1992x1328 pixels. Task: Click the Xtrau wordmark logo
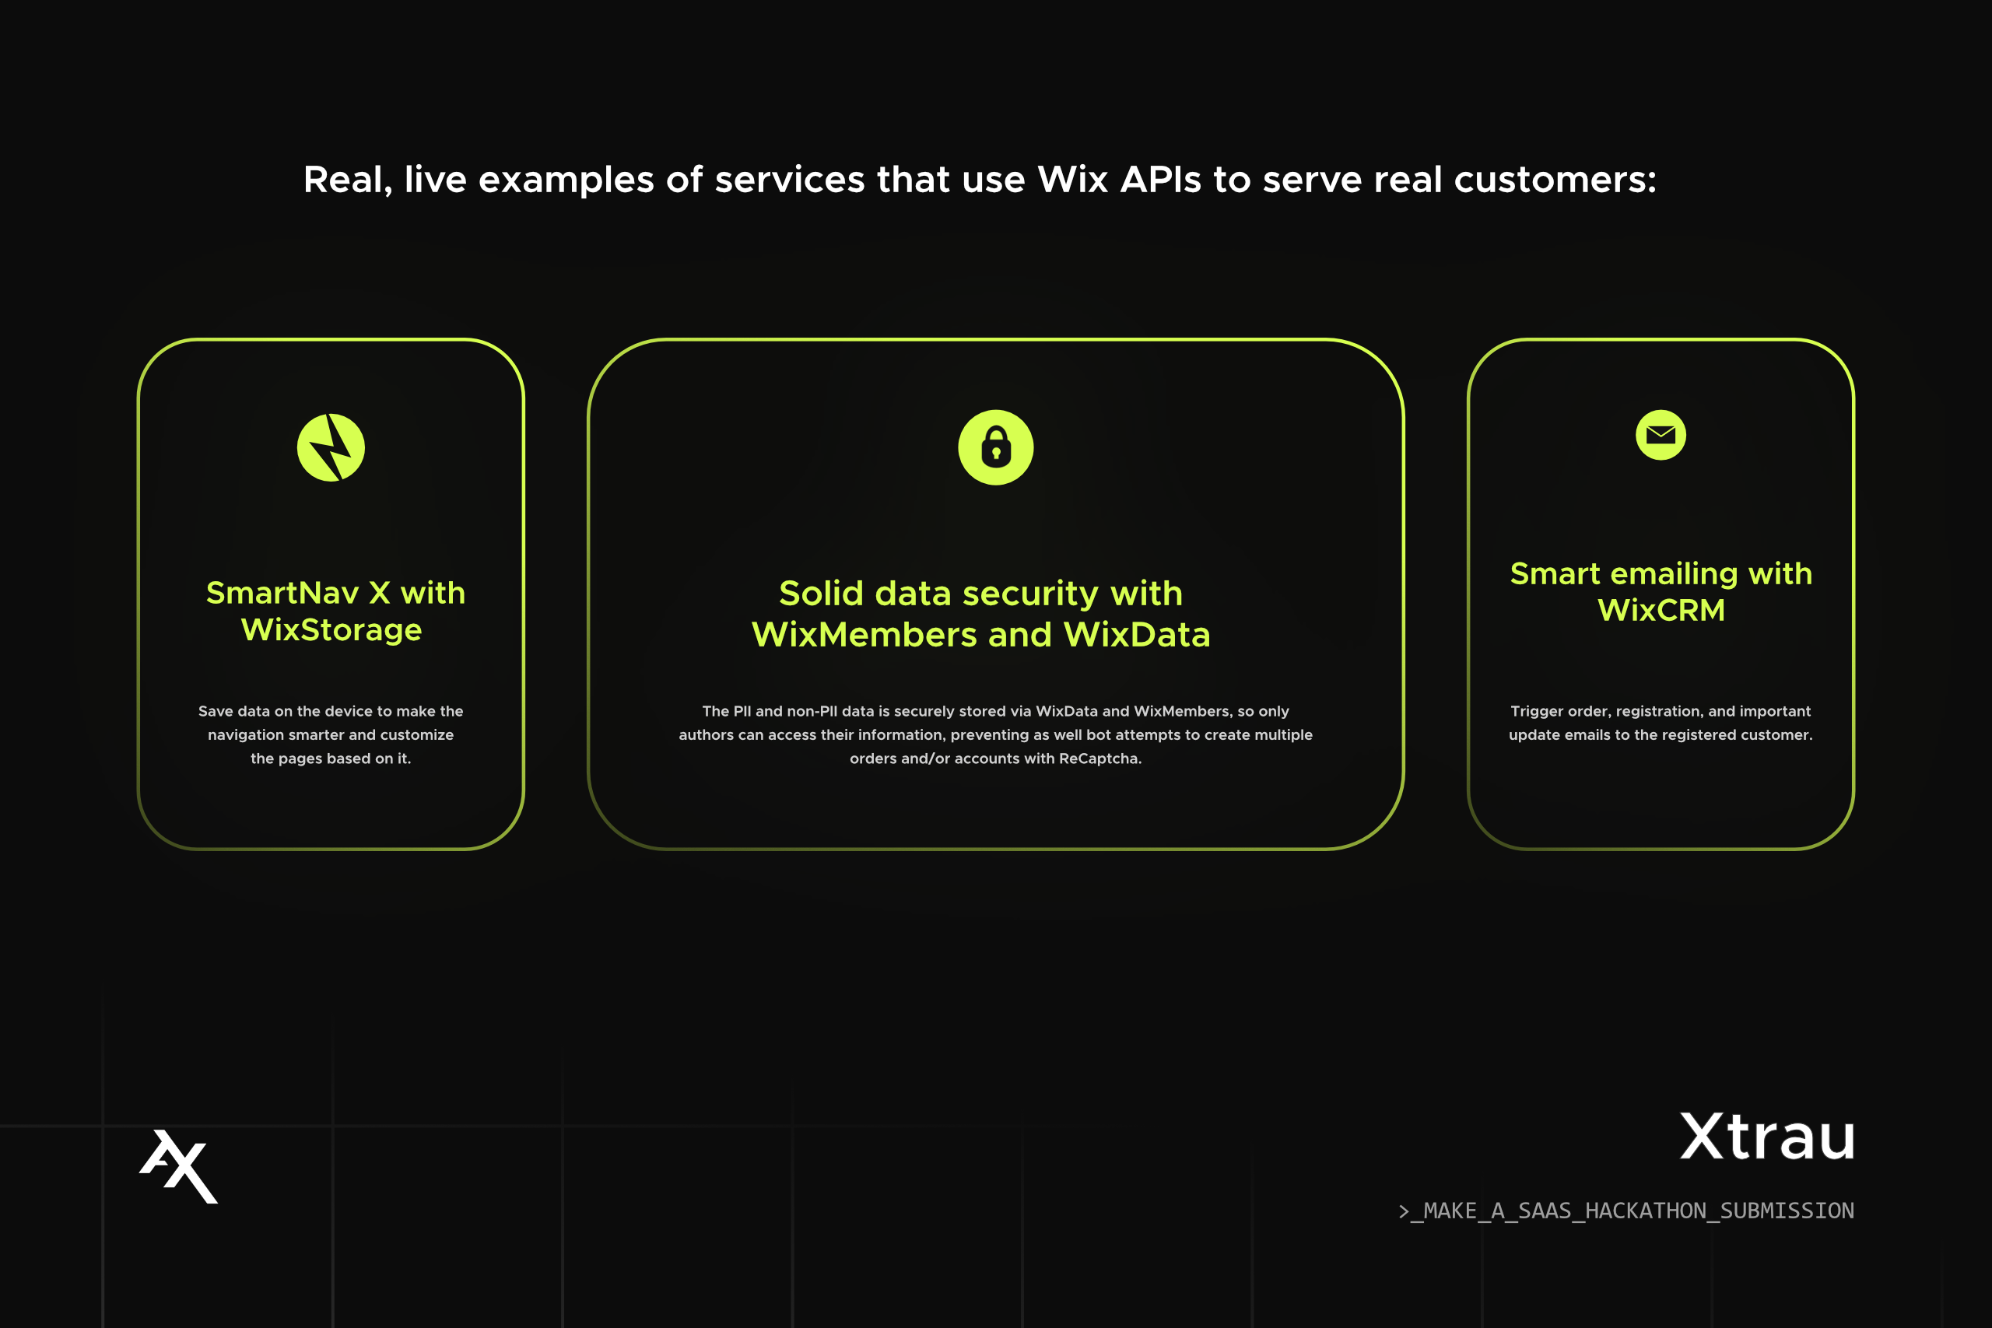tap(1766, 1137)
